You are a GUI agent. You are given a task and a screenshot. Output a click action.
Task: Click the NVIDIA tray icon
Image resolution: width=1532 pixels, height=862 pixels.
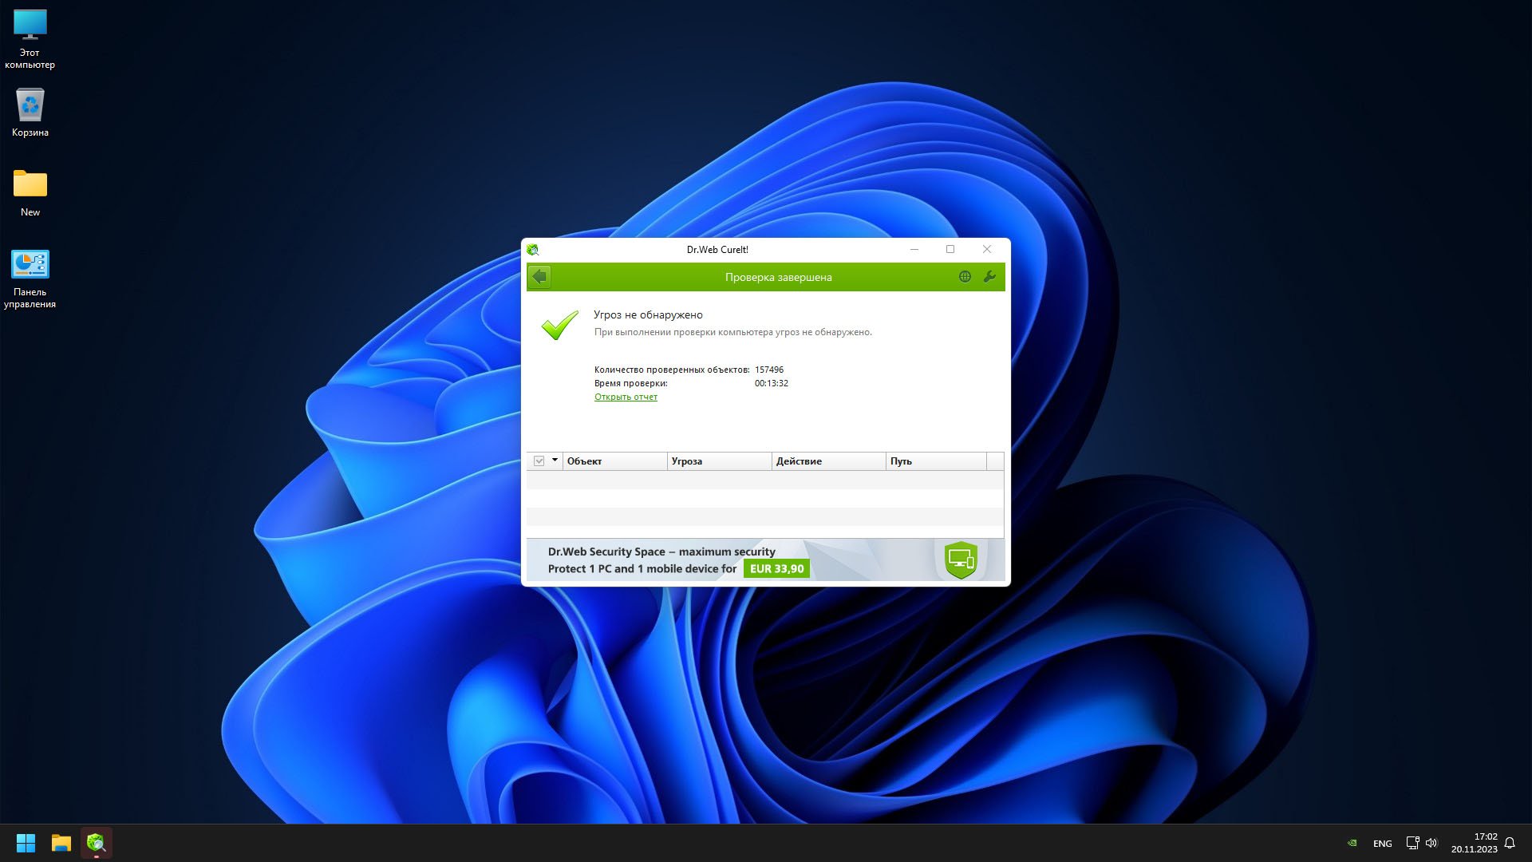[1352, 843]
